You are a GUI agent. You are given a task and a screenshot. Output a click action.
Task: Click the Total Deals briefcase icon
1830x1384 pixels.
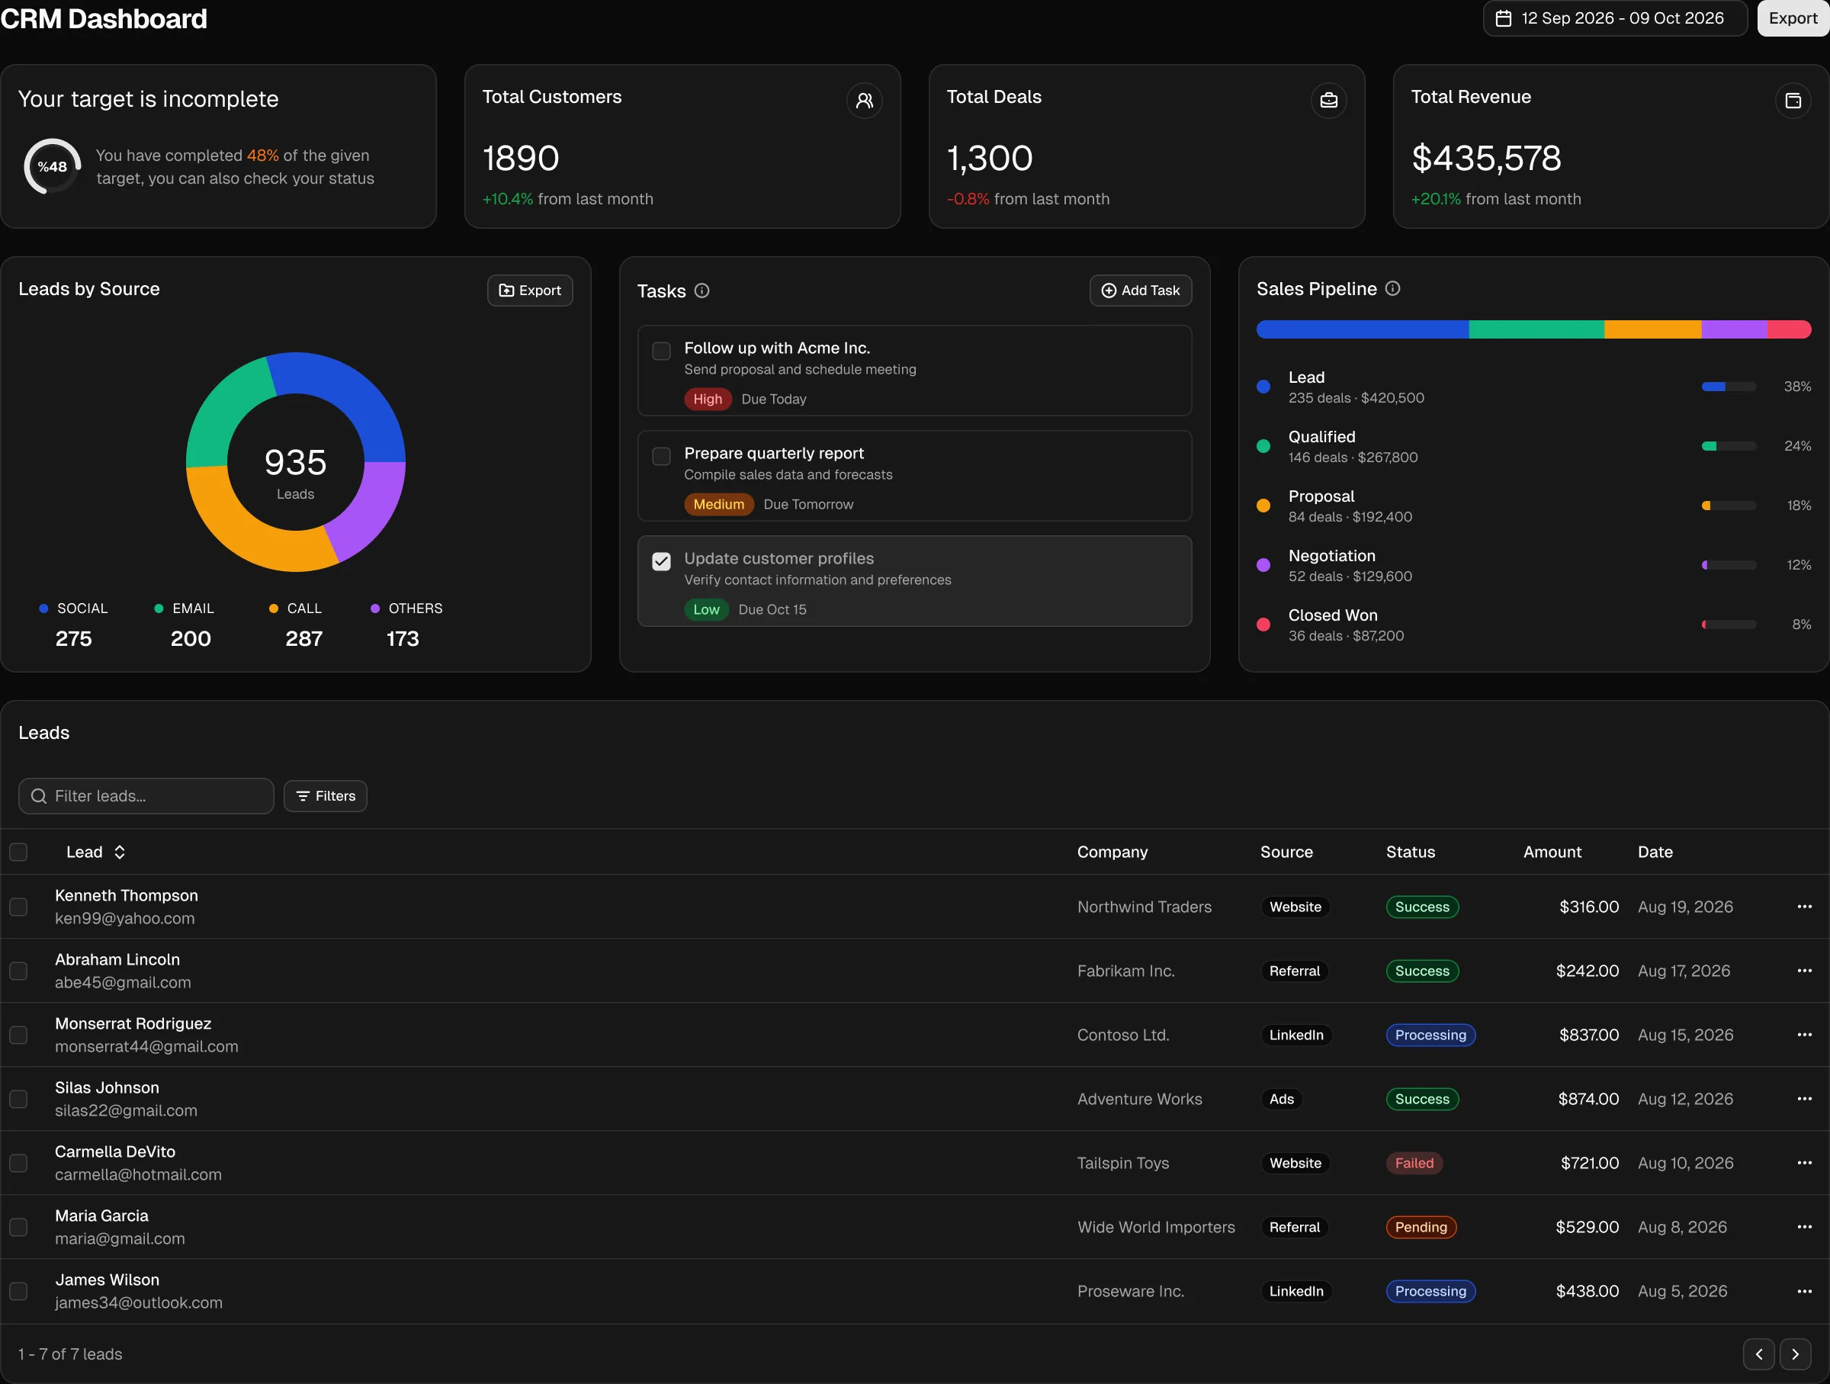pyautogui.click(x=1328, y=101)
